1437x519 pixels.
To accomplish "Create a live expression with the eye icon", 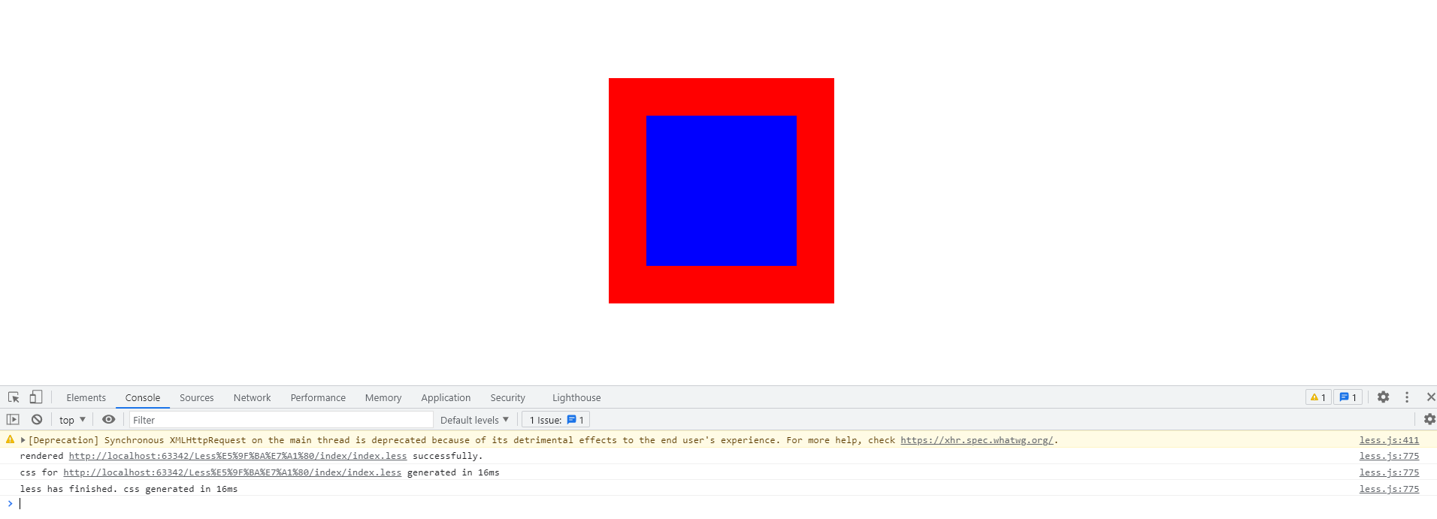I will click(x=109, y=419).
